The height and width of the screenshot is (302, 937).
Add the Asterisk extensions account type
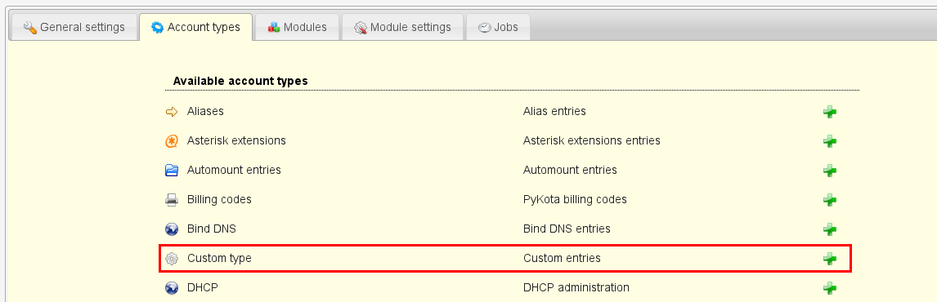point(829,141)
